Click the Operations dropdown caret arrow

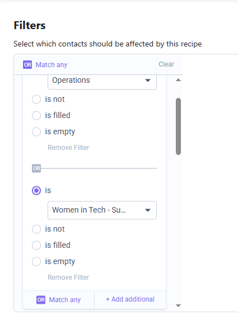[x=148, y=81]
